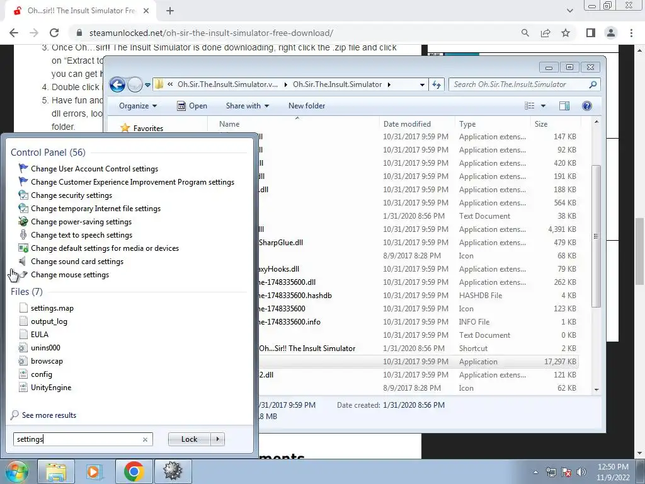The image size is (645, 484).
Task: Open Change temporary Internet file settings
Action: [96, 208]
